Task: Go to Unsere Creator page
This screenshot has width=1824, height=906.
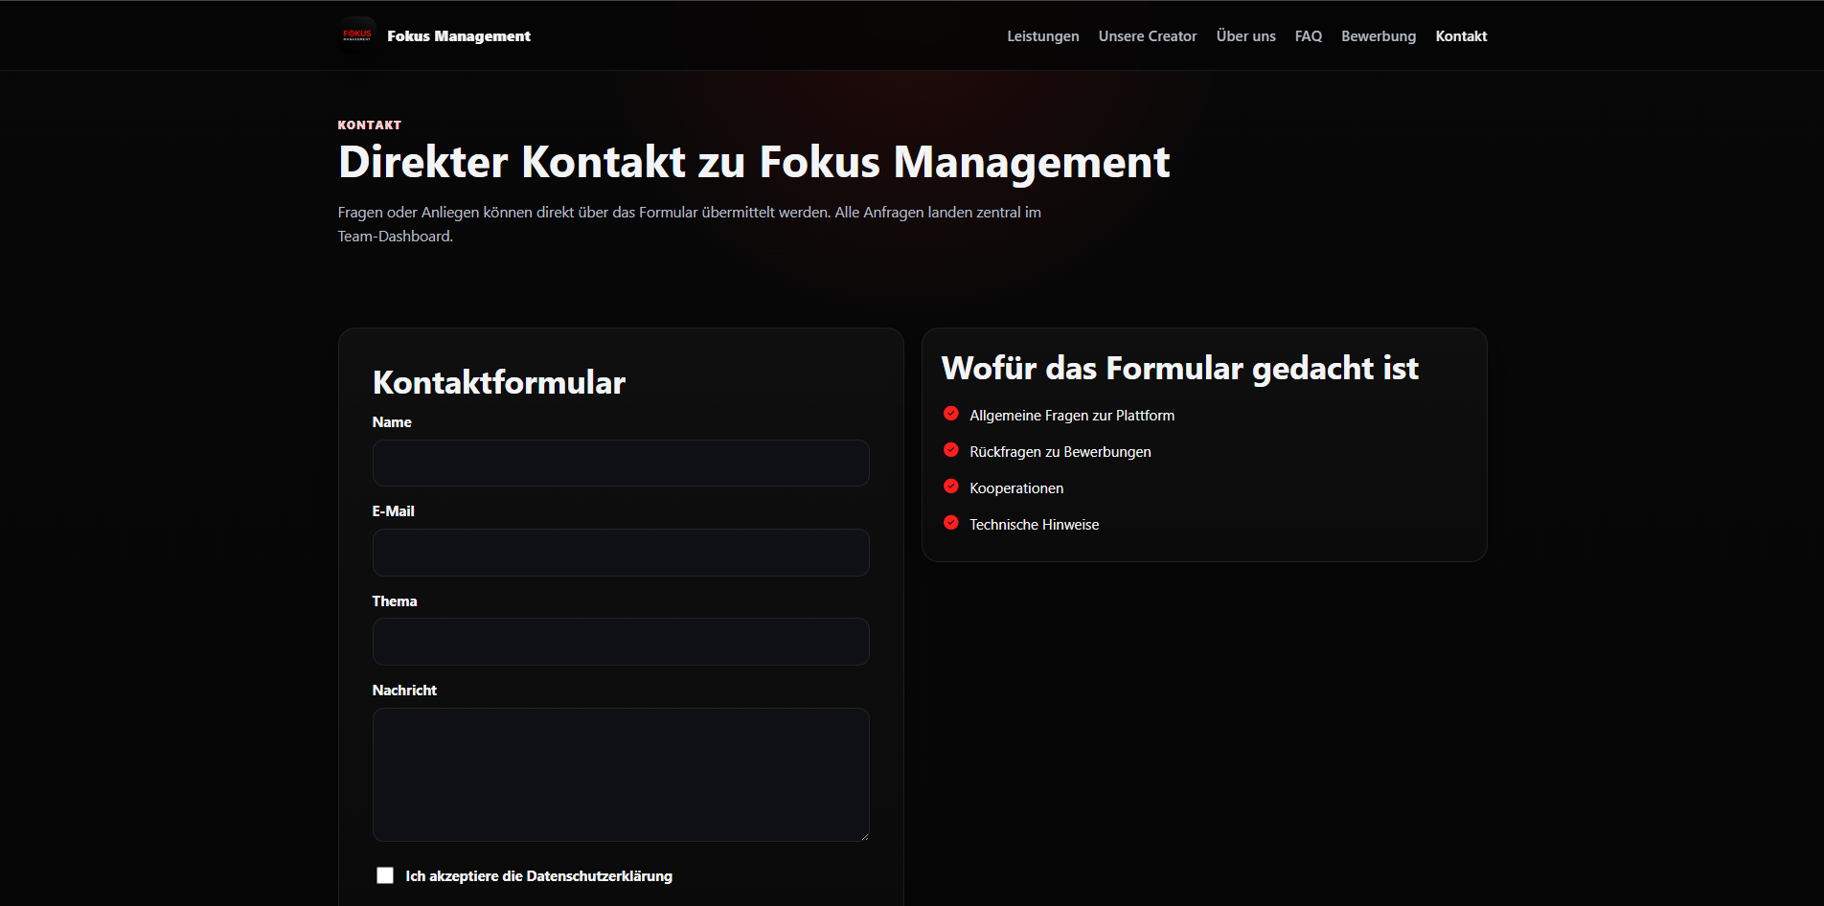Action: point(1147,36)
